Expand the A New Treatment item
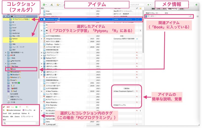This screenshot has width=202, height=128. (x=42, y=91)
